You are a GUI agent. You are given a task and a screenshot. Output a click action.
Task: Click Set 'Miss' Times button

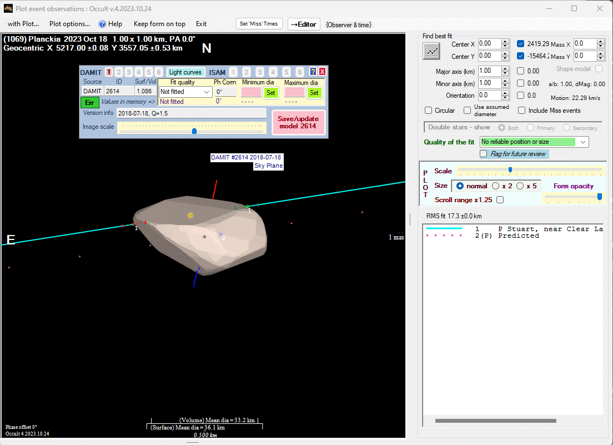click(259, 24)
